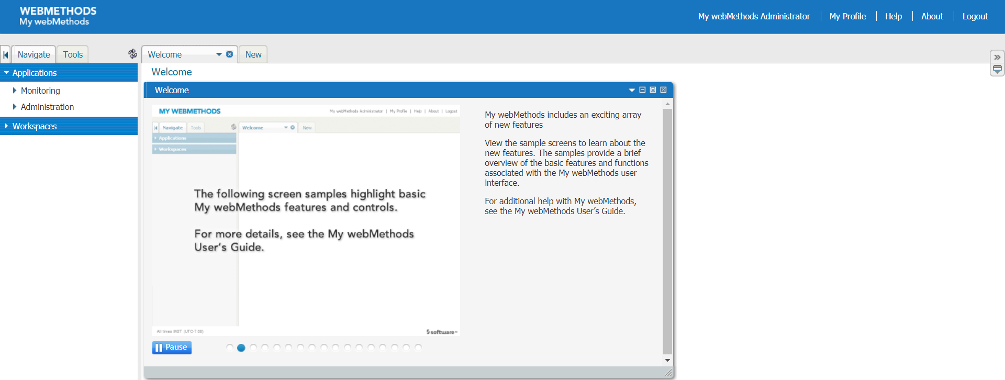
Task: Click the portlet resize grip at bottom-right corner
Action: pyautogui.click(x=668, y=373)
